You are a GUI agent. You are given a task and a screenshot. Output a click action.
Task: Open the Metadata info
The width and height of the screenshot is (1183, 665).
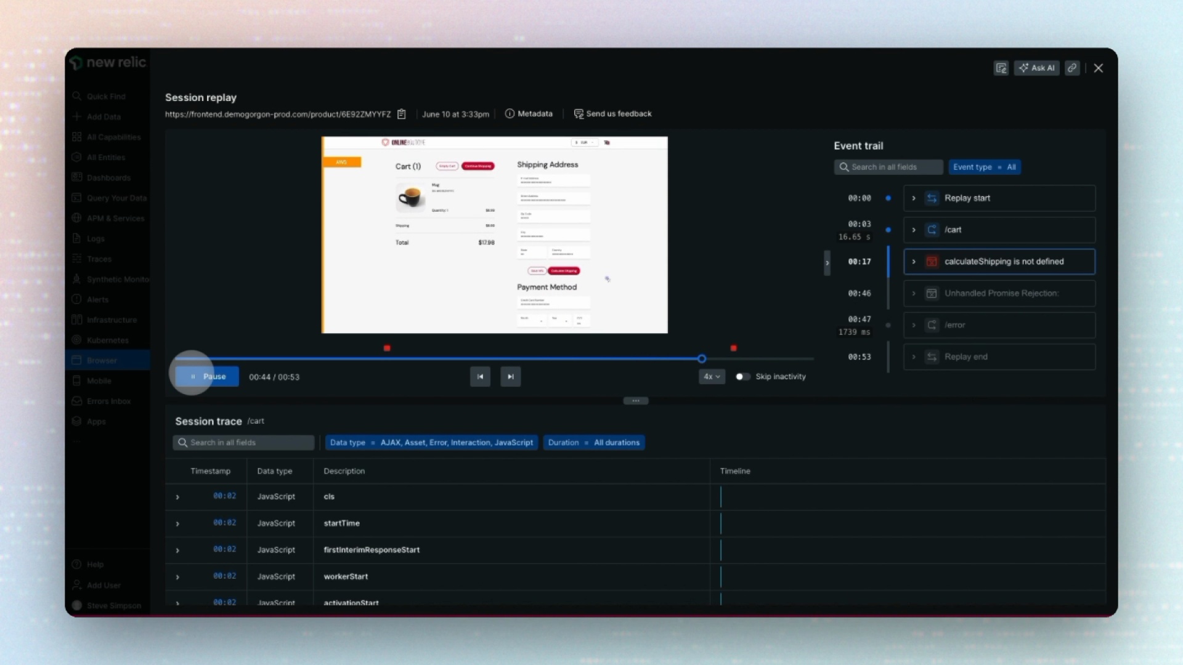[x=529, y=114]
